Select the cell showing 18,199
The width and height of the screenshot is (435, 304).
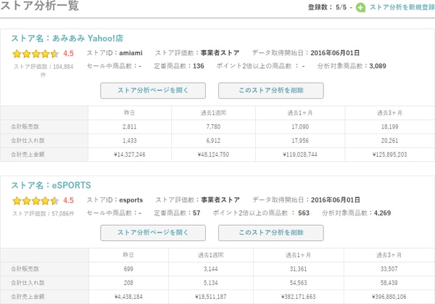pyautogui.click(x=390, y=127)
